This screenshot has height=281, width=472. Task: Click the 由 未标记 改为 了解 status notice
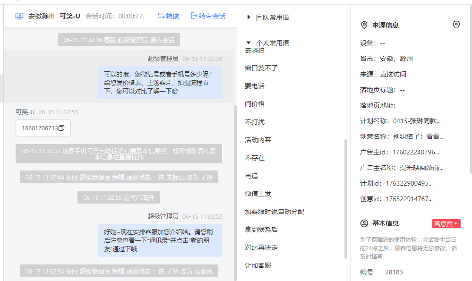(x=119, y=177)
